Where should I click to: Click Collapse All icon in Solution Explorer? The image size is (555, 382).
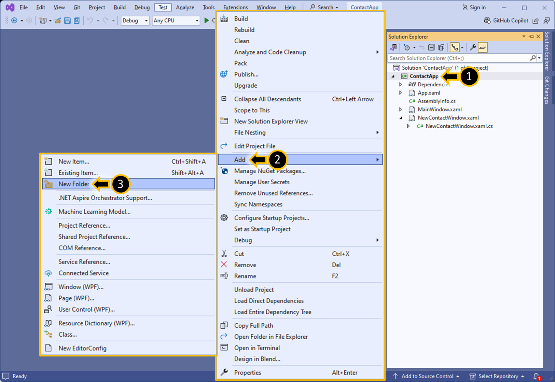(431, 47)
